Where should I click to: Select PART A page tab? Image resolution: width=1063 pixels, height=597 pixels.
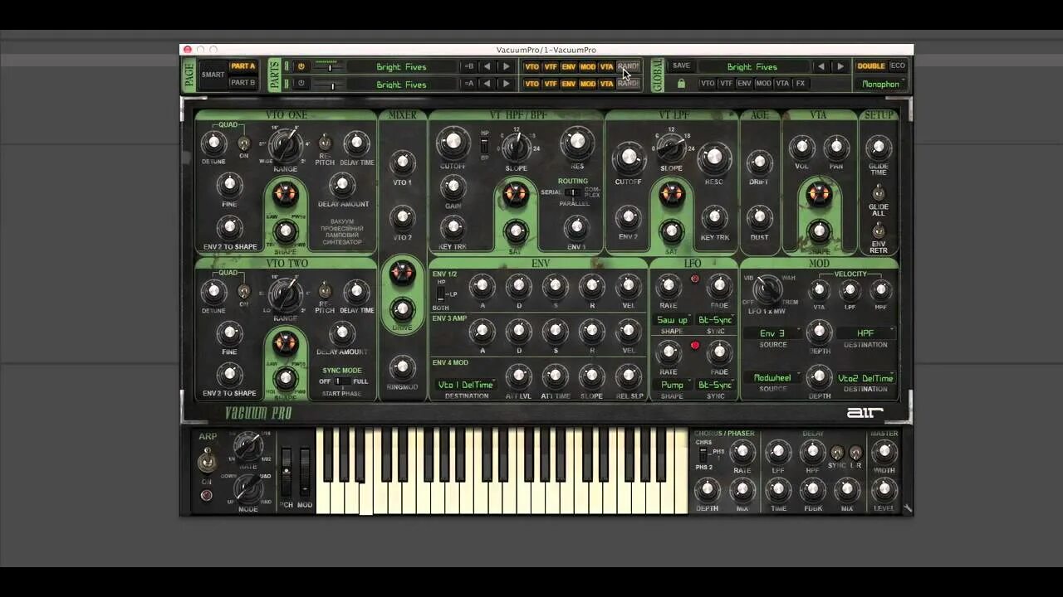coord(243,66)
